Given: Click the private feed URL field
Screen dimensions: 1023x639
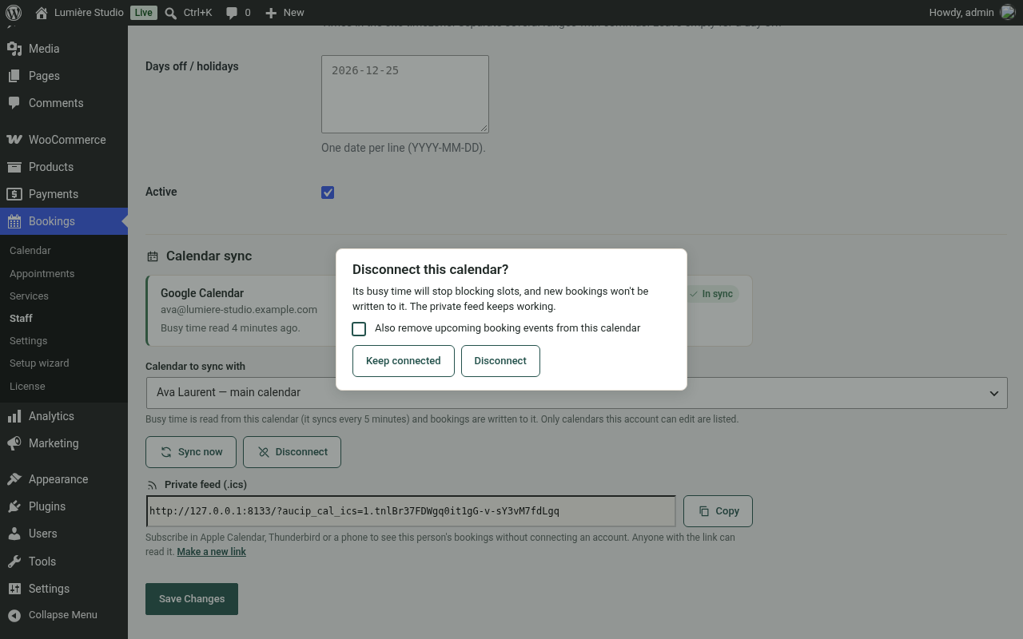Looking at the screenshot, I should (x=411, y=511).
